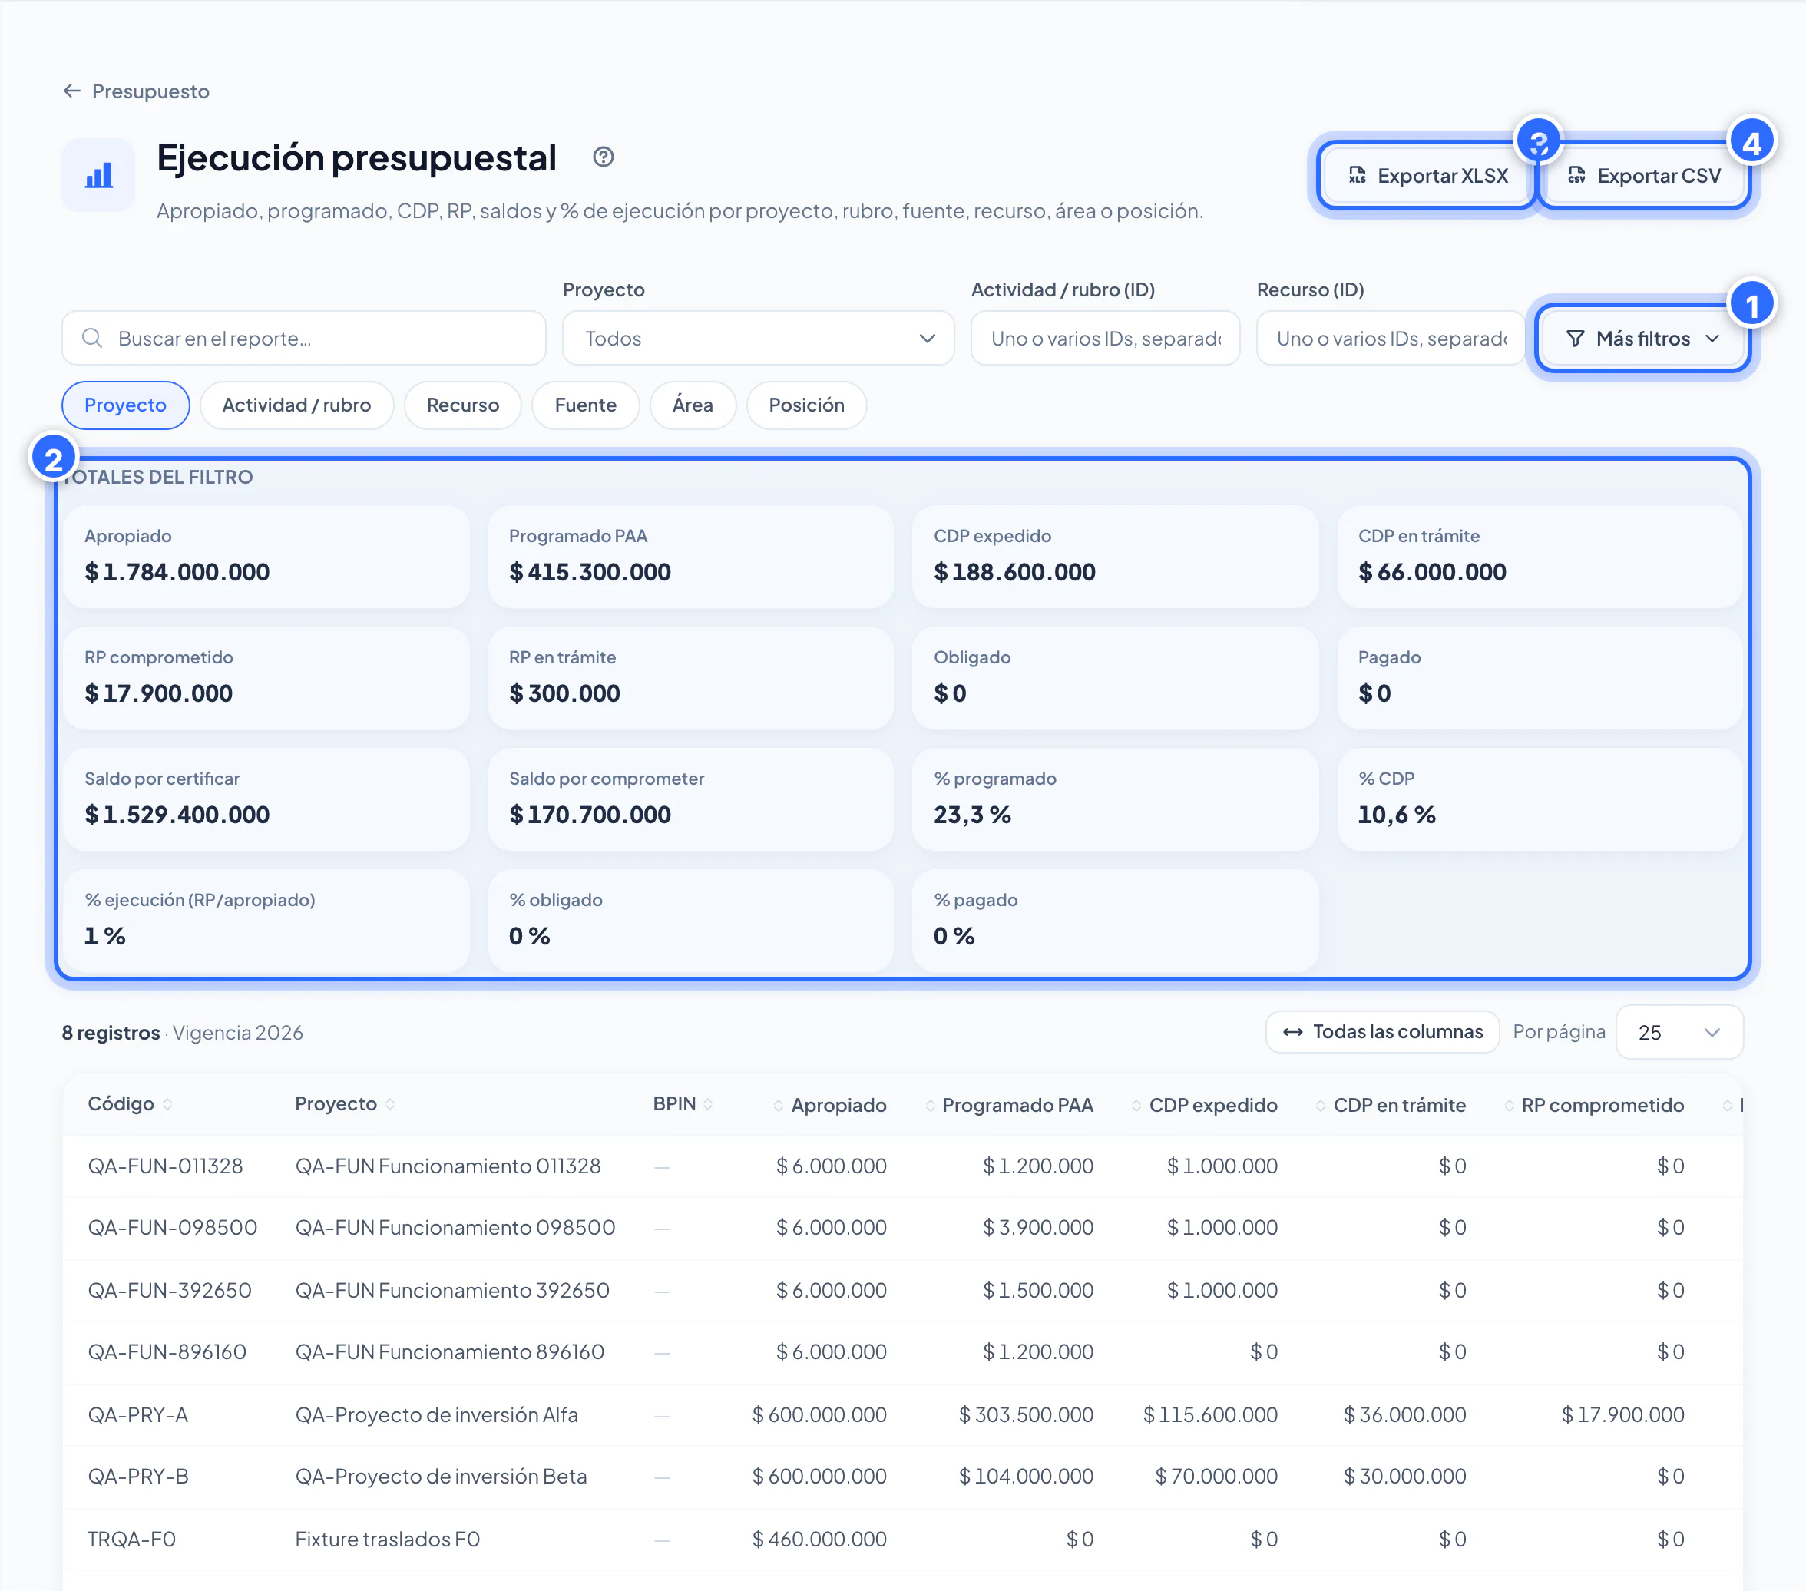Export report with Exportar CSV button
The image size is (1806, 1591).
pyautogui.click(x=1644, y=176)
